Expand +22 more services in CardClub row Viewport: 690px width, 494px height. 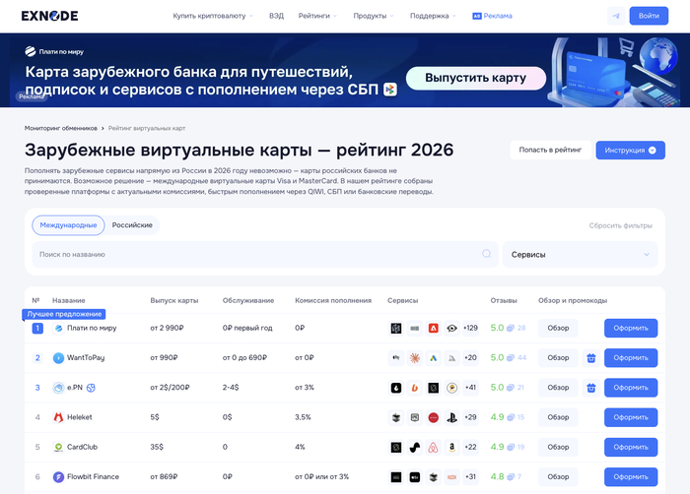pos(470,447)
